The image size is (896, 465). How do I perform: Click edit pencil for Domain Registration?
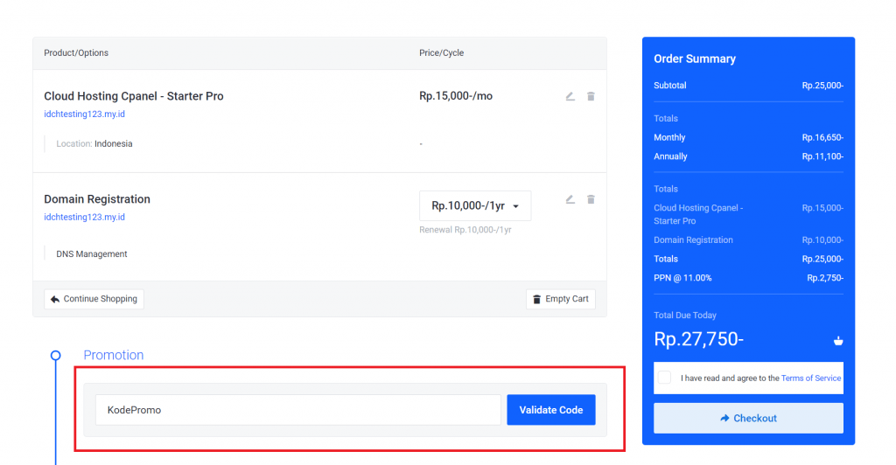pos(570,199)
